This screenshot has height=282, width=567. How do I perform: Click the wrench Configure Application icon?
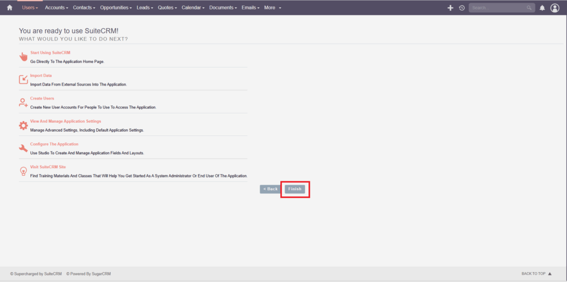point(23,148)
